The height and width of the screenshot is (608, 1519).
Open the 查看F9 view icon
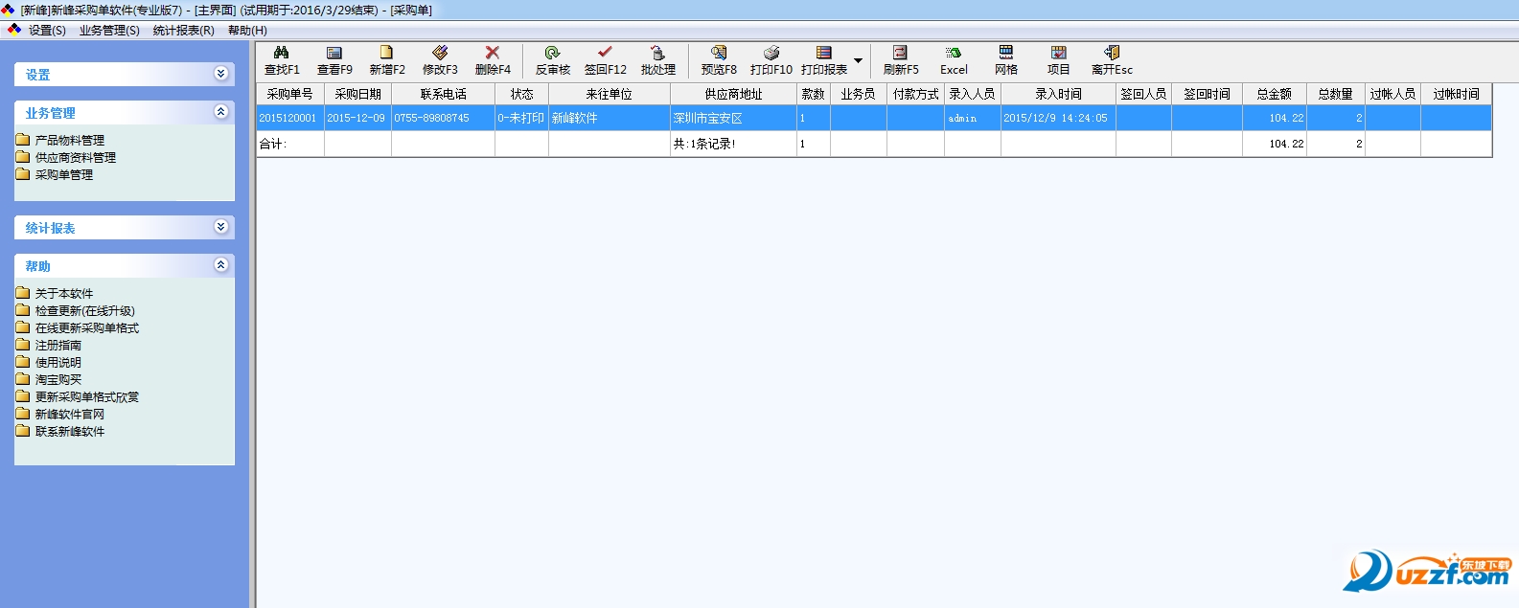334,60
